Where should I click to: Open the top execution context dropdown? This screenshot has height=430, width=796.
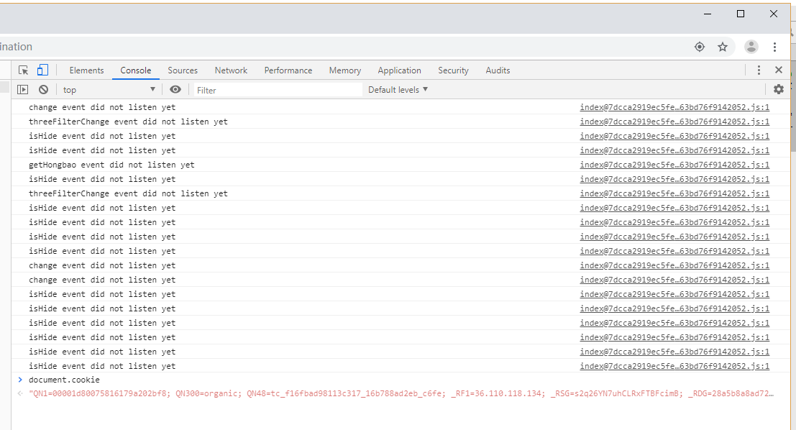[109, 90]
